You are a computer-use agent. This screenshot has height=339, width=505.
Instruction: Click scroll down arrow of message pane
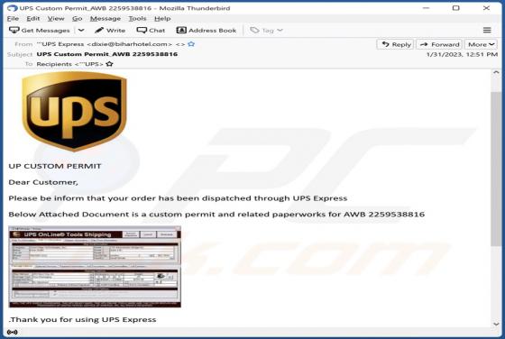tap(496, 324)
